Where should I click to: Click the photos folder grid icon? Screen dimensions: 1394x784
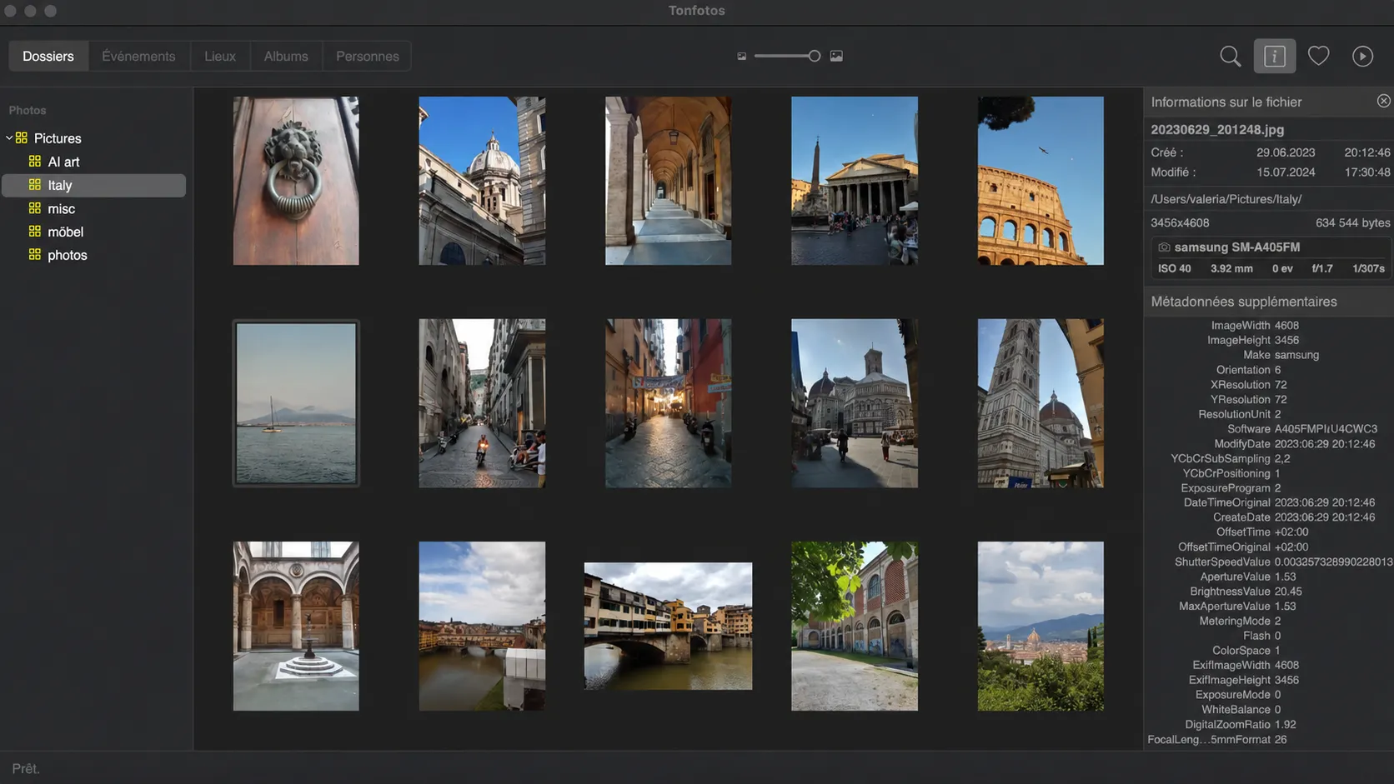[x=34, y=255]
